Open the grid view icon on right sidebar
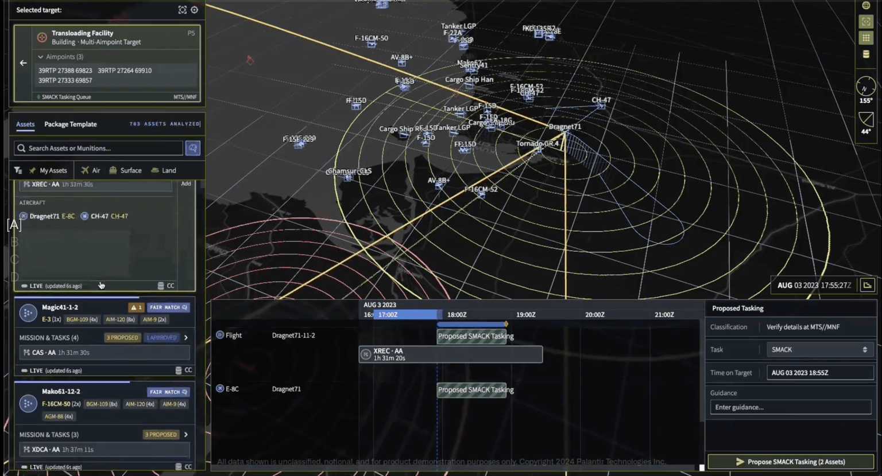Image resolution: width=882 pixels, height=476 pixels. coord(866,38)
